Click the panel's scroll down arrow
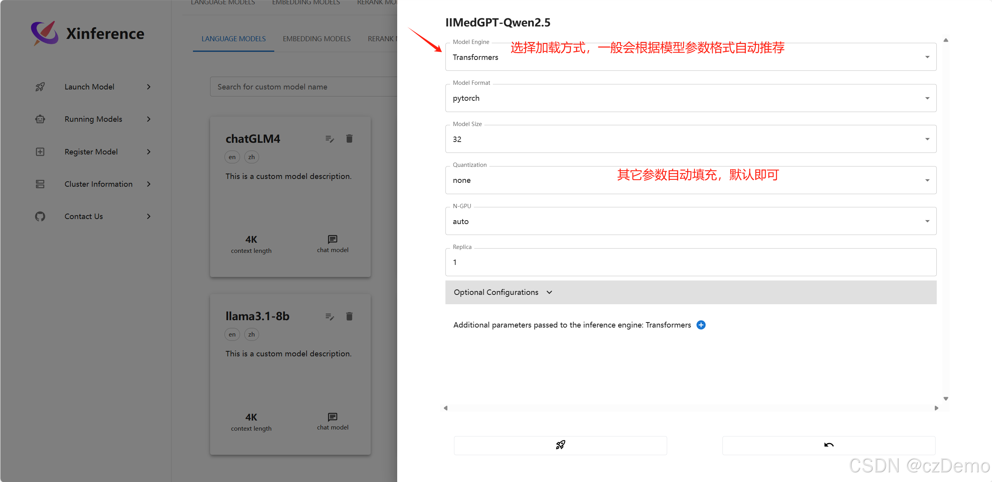Screen dimensions: 992x482 [x=946, y=399]
